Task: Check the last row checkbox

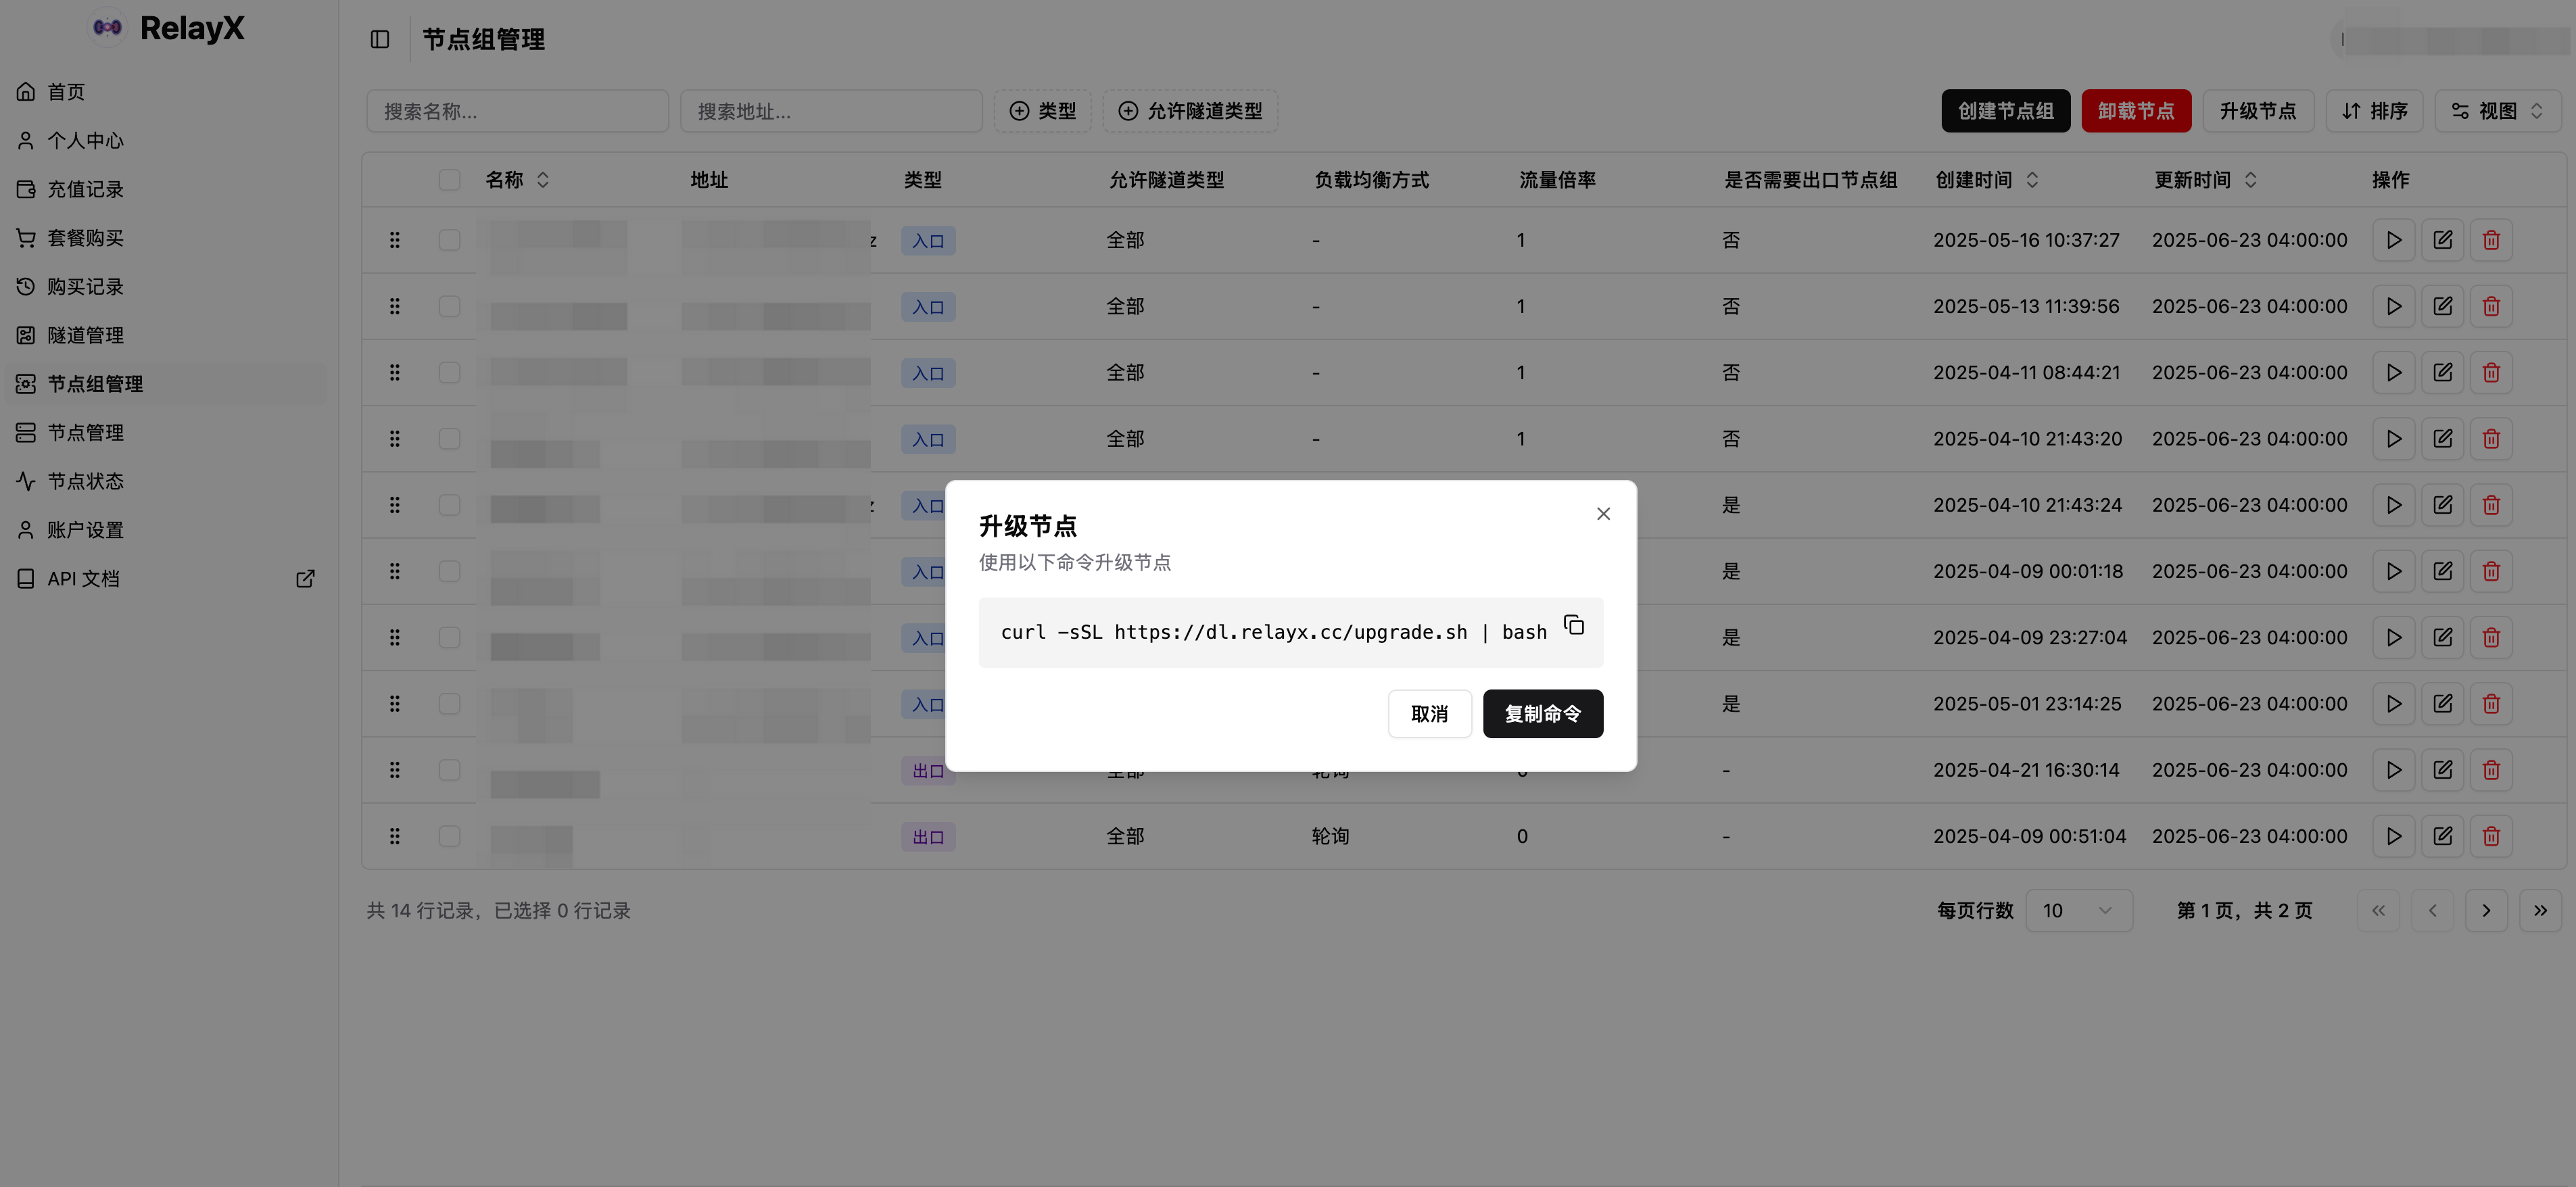Action: pos(449,836)
